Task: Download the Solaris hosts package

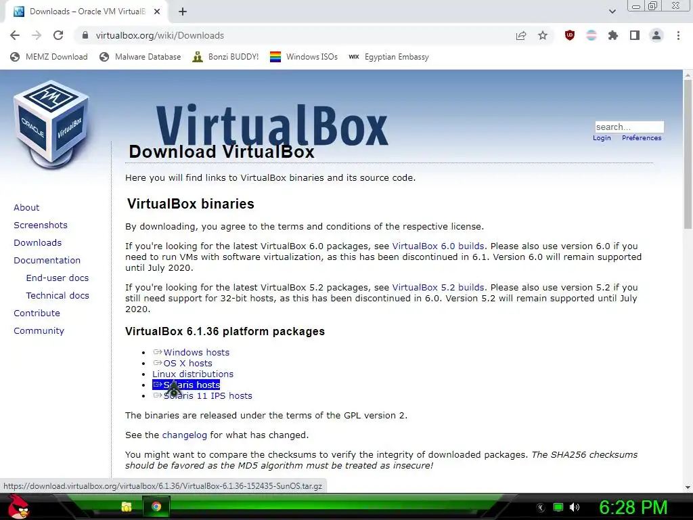Action: (x=187, y=385)
